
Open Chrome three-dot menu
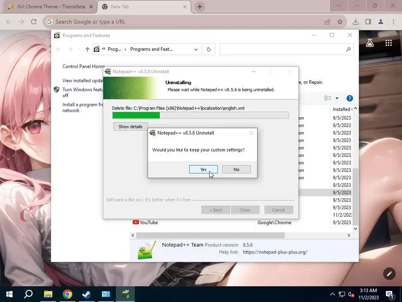pyautogui.click(x=393, y=22)
